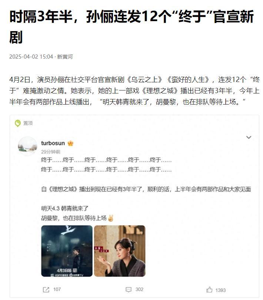
Task: Open the comments bubble icon
Action: click(129, 290)
